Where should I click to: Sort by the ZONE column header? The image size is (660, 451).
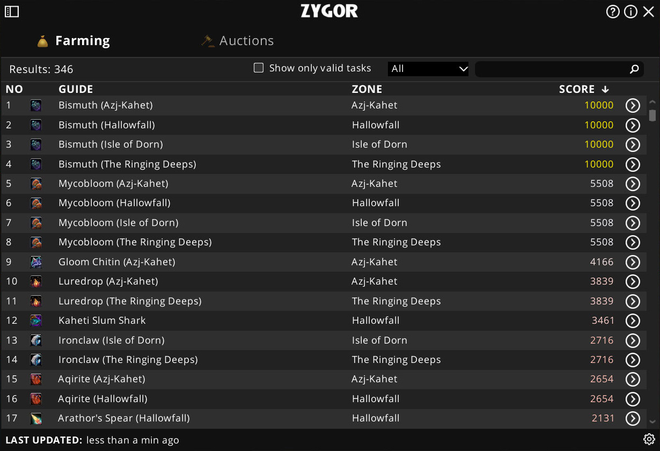click(x=367, y=89)
